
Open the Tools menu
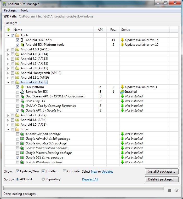click(x=24, y=10)
